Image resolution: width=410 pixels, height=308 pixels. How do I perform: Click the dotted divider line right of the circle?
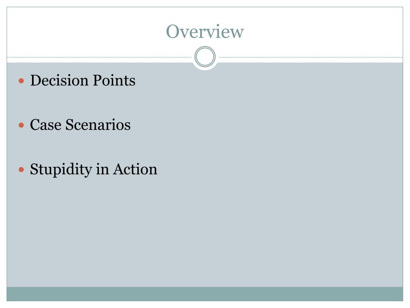click(x=311, y=57)
